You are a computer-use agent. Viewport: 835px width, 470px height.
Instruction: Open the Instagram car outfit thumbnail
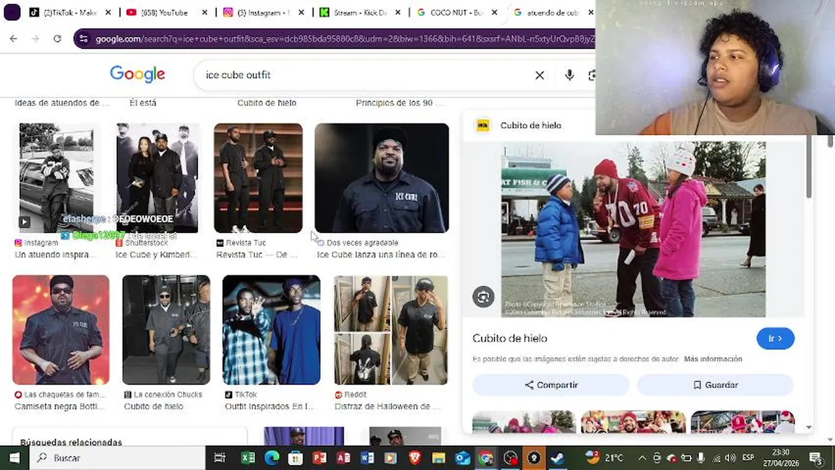click(x=56, y=178)
